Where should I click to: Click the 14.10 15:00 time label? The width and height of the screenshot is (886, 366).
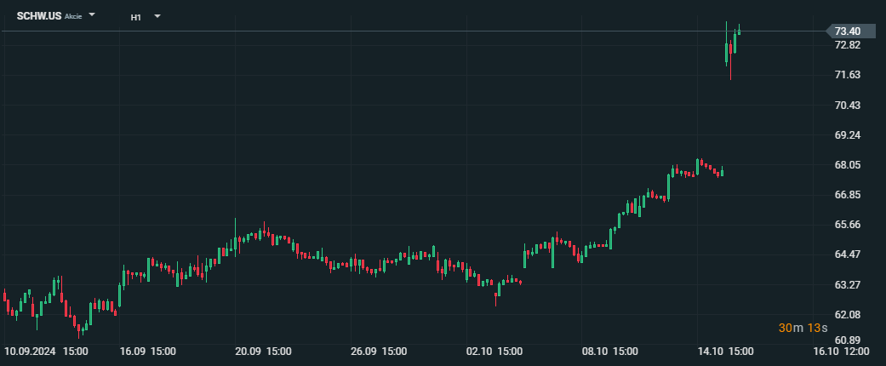(x=725, y=352)
